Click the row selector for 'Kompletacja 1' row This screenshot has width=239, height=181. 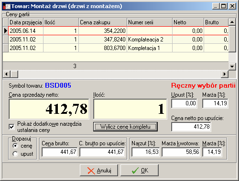[6, 48]
